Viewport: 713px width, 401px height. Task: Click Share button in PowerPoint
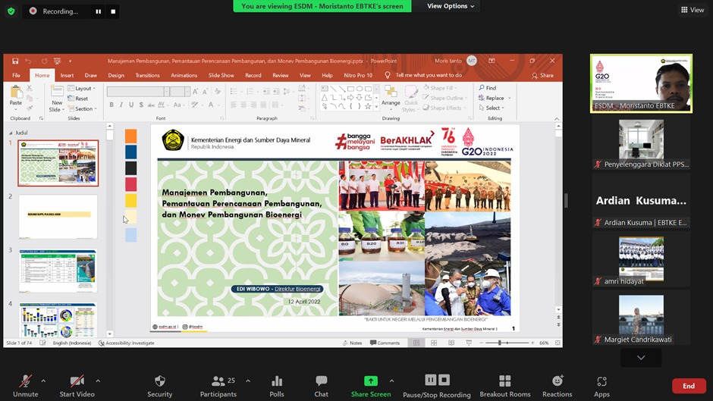tap(542, 76)
